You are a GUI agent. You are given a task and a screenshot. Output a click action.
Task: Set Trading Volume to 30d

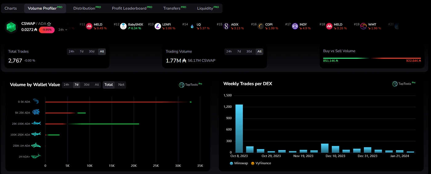click(x=249, y=52)
